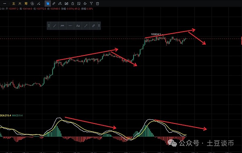Select the parallel channel tool in floating toolbar

coord(63,26)
